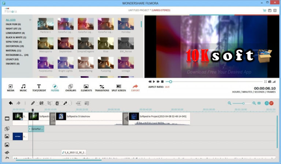Click the rewind playback button
Image resolution: width=281 pixels, height=164 pixels.
150,82
